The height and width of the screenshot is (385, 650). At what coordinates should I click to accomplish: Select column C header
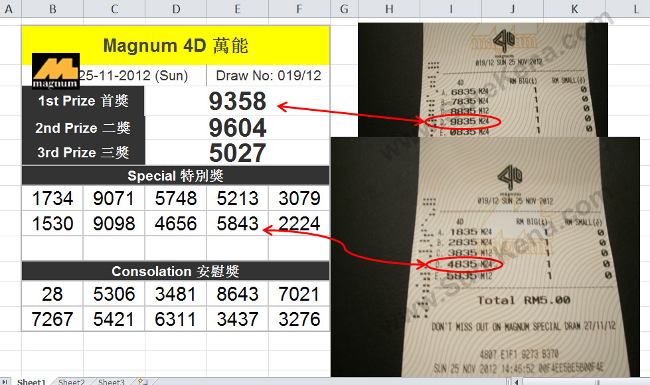coord(114,9)
